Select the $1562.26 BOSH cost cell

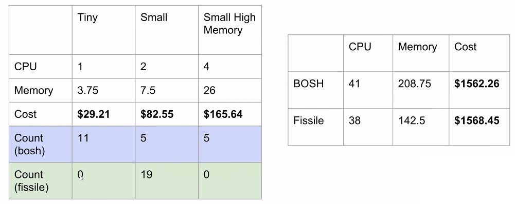point(479,90)
